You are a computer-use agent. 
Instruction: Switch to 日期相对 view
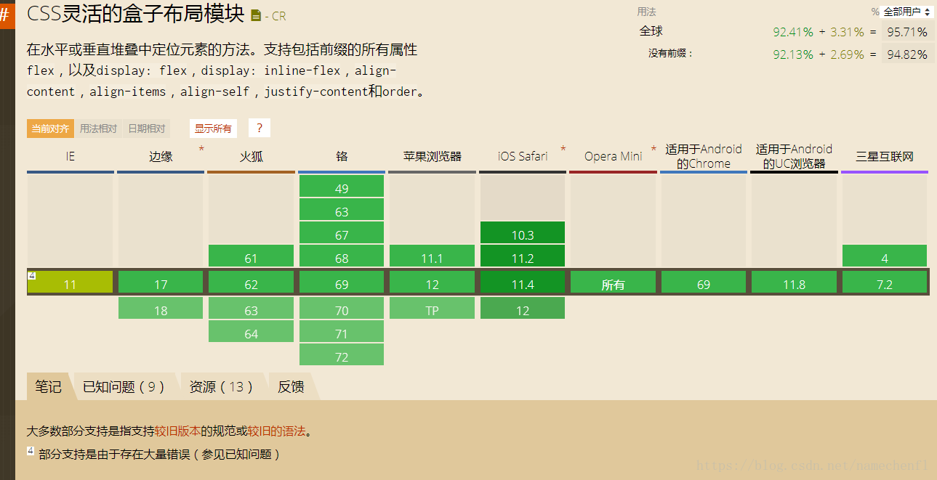[146, 129]
